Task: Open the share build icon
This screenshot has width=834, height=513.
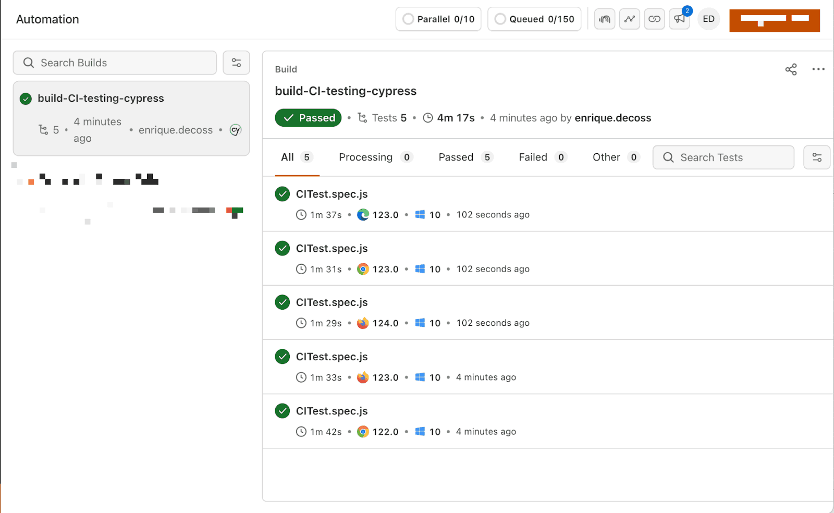Action: point(791,69)
